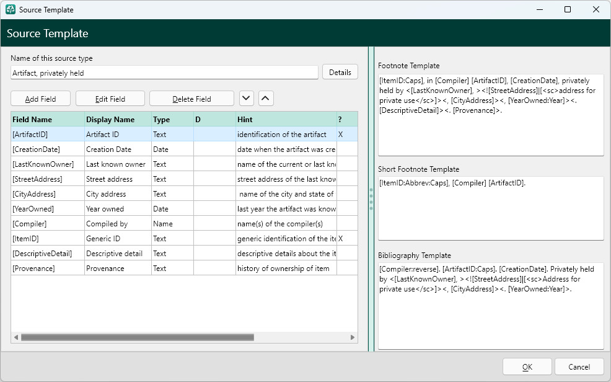Close the Source Template window
Screen dimensions: 611x382
click(596, 9)
